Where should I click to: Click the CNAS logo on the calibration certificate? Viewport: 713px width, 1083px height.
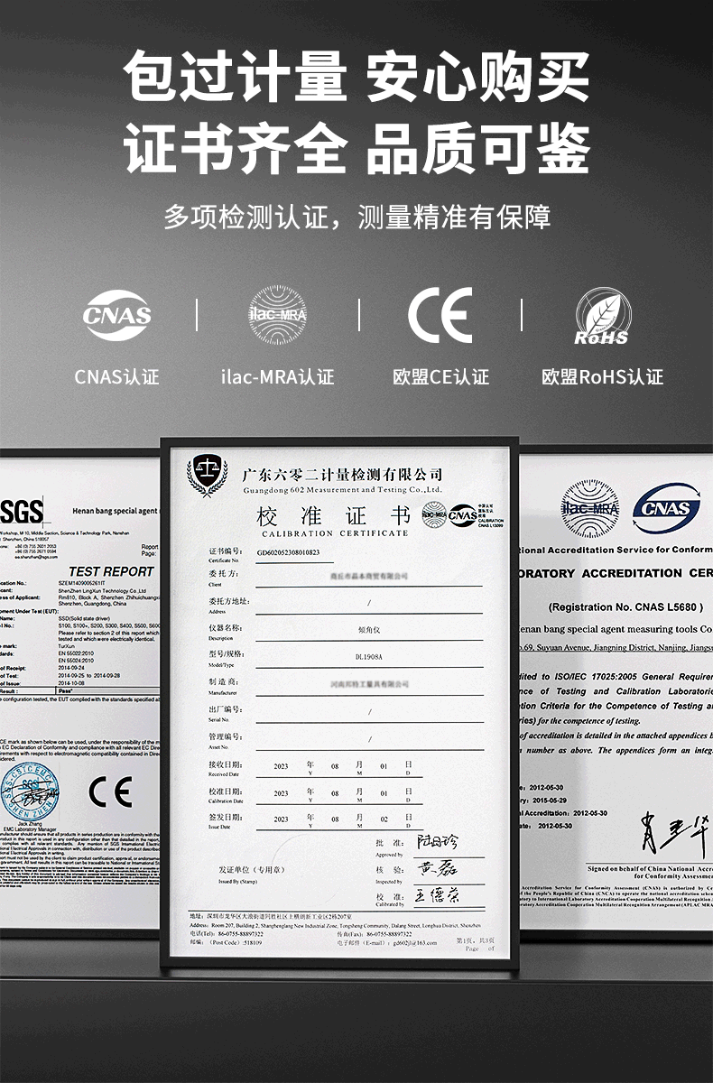point(462,514)
